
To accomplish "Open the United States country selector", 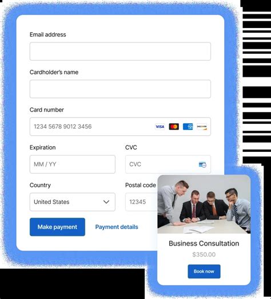I will [73, 202].
